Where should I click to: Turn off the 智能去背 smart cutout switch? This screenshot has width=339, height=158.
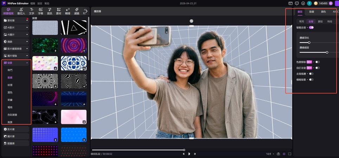click(x=311, y=27)
